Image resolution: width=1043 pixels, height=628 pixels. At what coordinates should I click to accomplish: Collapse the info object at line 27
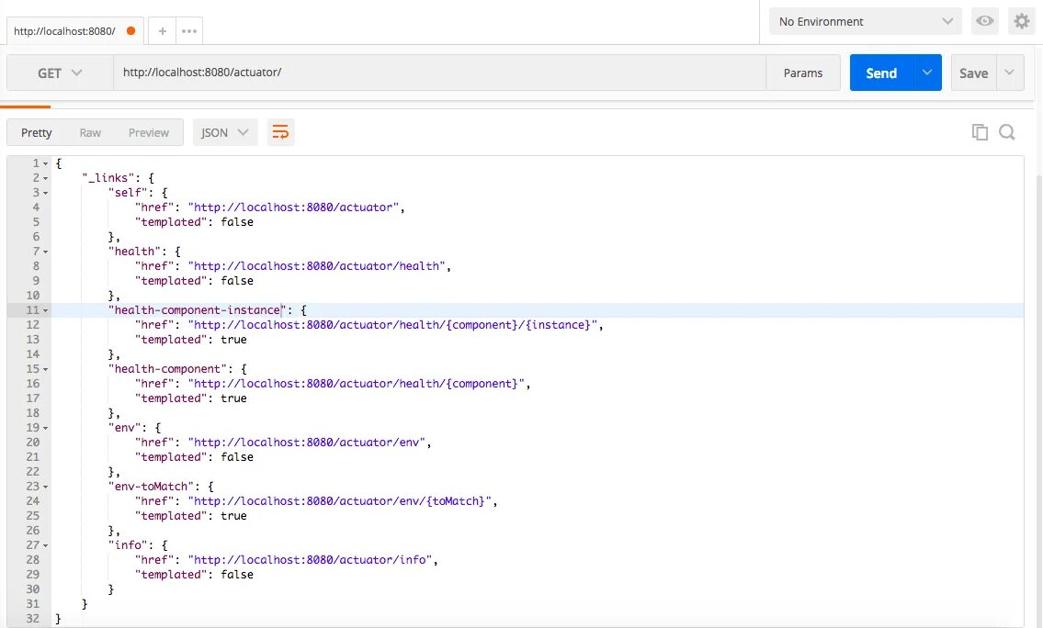point(45,545)
